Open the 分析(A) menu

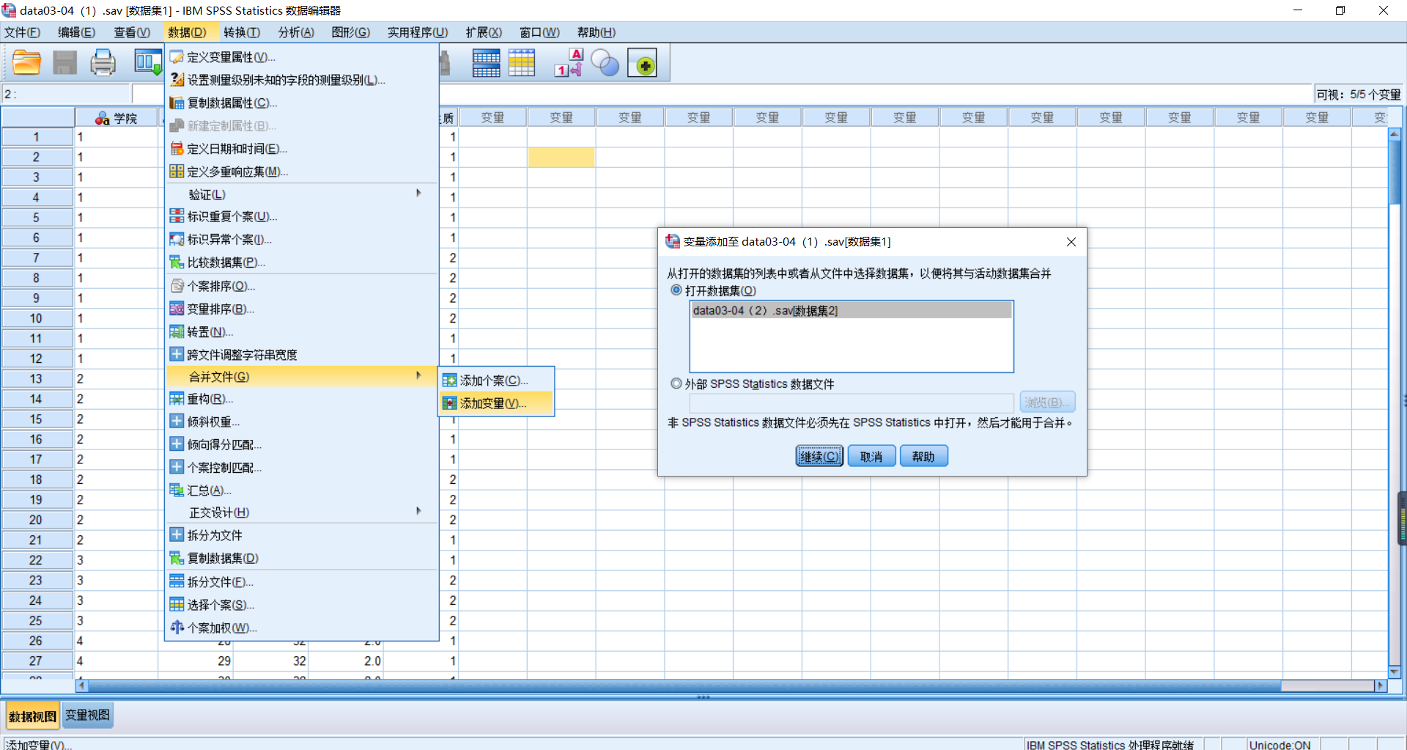296,32
